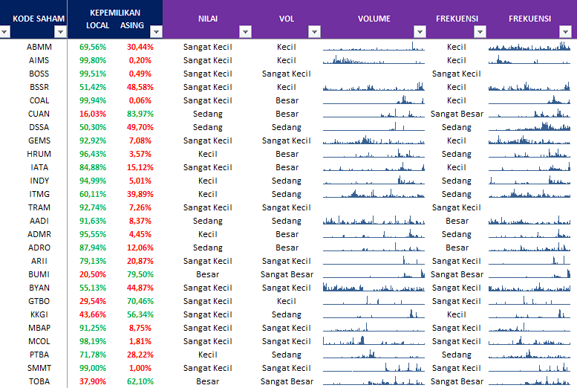Click the TOBA stock code cell
577x388 pixels.
39,381
